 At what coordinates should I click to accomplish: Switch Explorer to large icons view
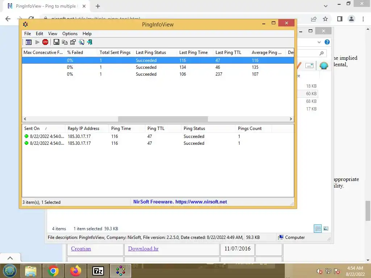(326, 228)
